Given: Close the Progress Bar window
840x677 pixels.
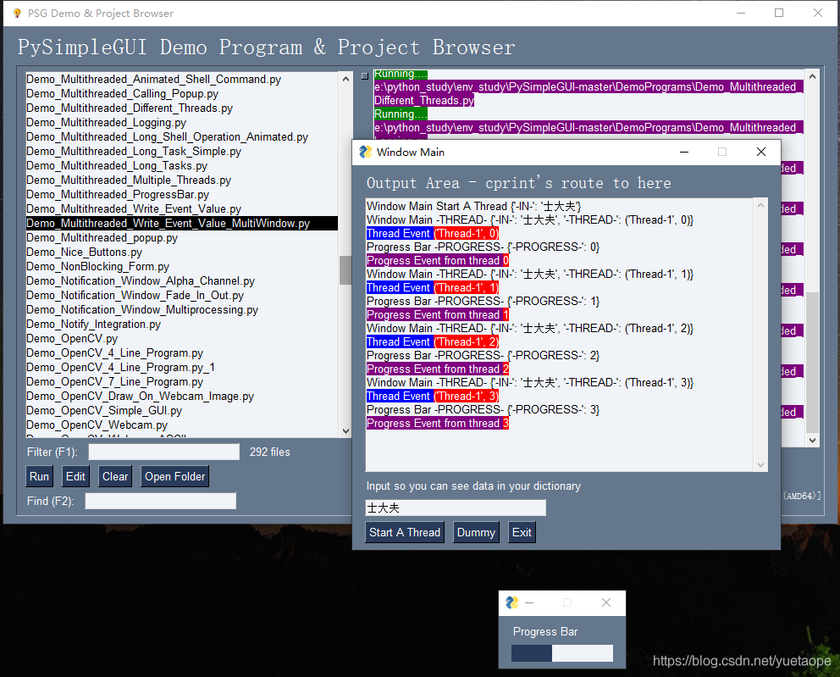Looking at the screenshot, I should 606,602.
